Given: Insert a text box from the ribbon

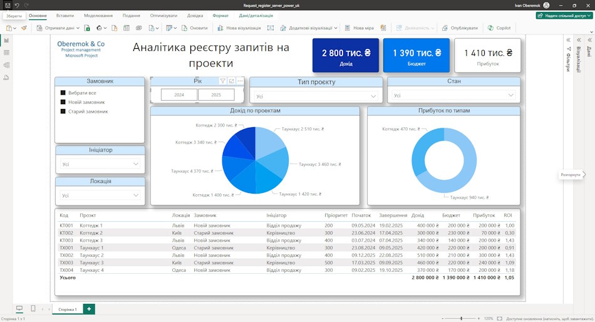Looking at the screenshot, I should 270,28.
